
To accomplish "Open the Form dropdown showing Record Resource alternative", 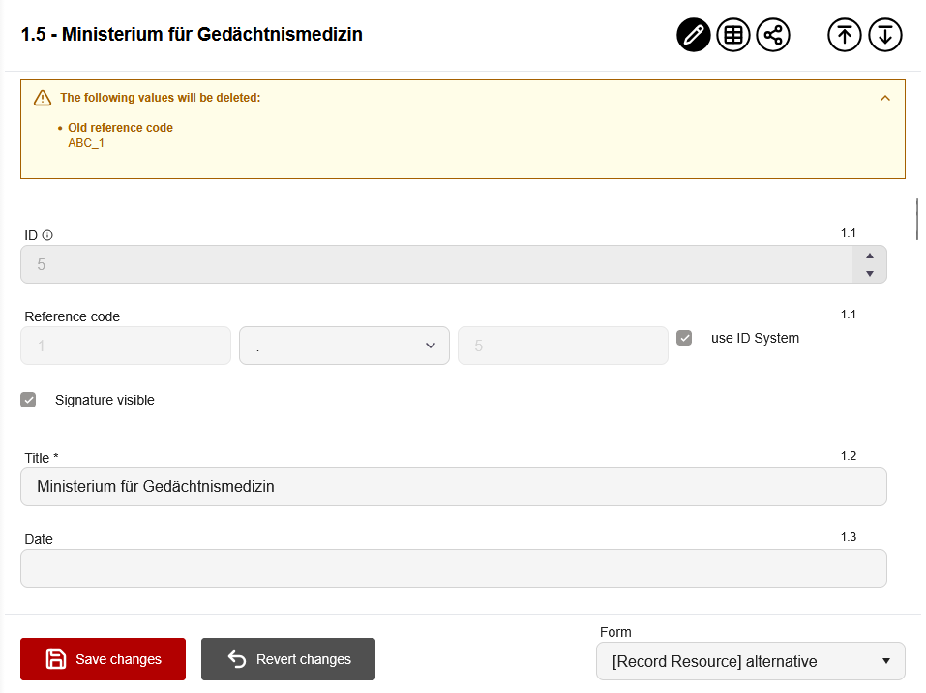I will coord(750,661).
